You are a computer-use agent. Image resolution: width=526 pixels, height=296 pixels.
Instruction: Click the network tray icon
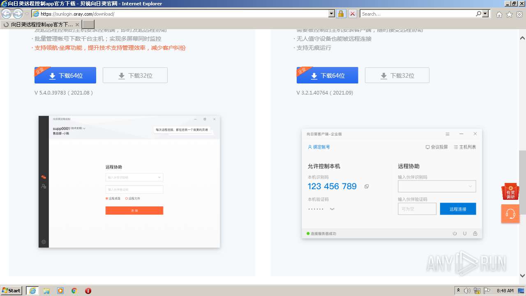(477, 291)
